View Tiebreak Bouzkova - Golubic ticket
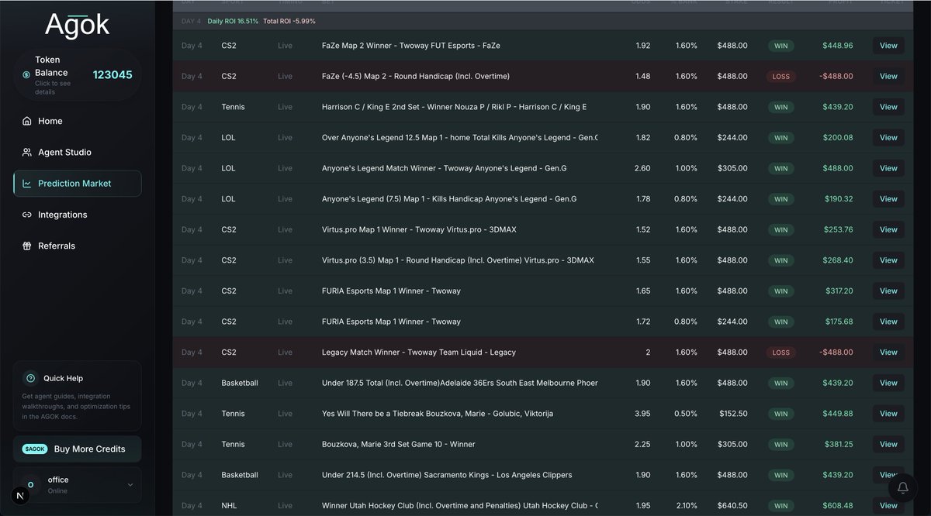The image size is (931, 516). pyautogui.click(x=888, y=414)
